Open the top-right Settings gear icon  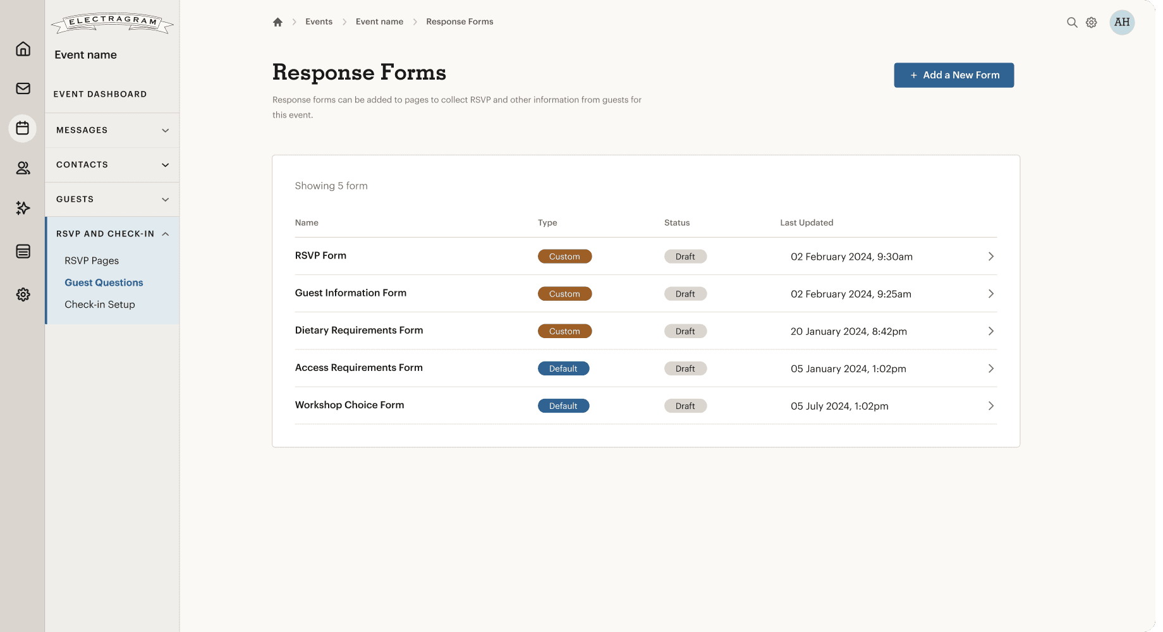pyautogui.click(x=1091, y=22)
